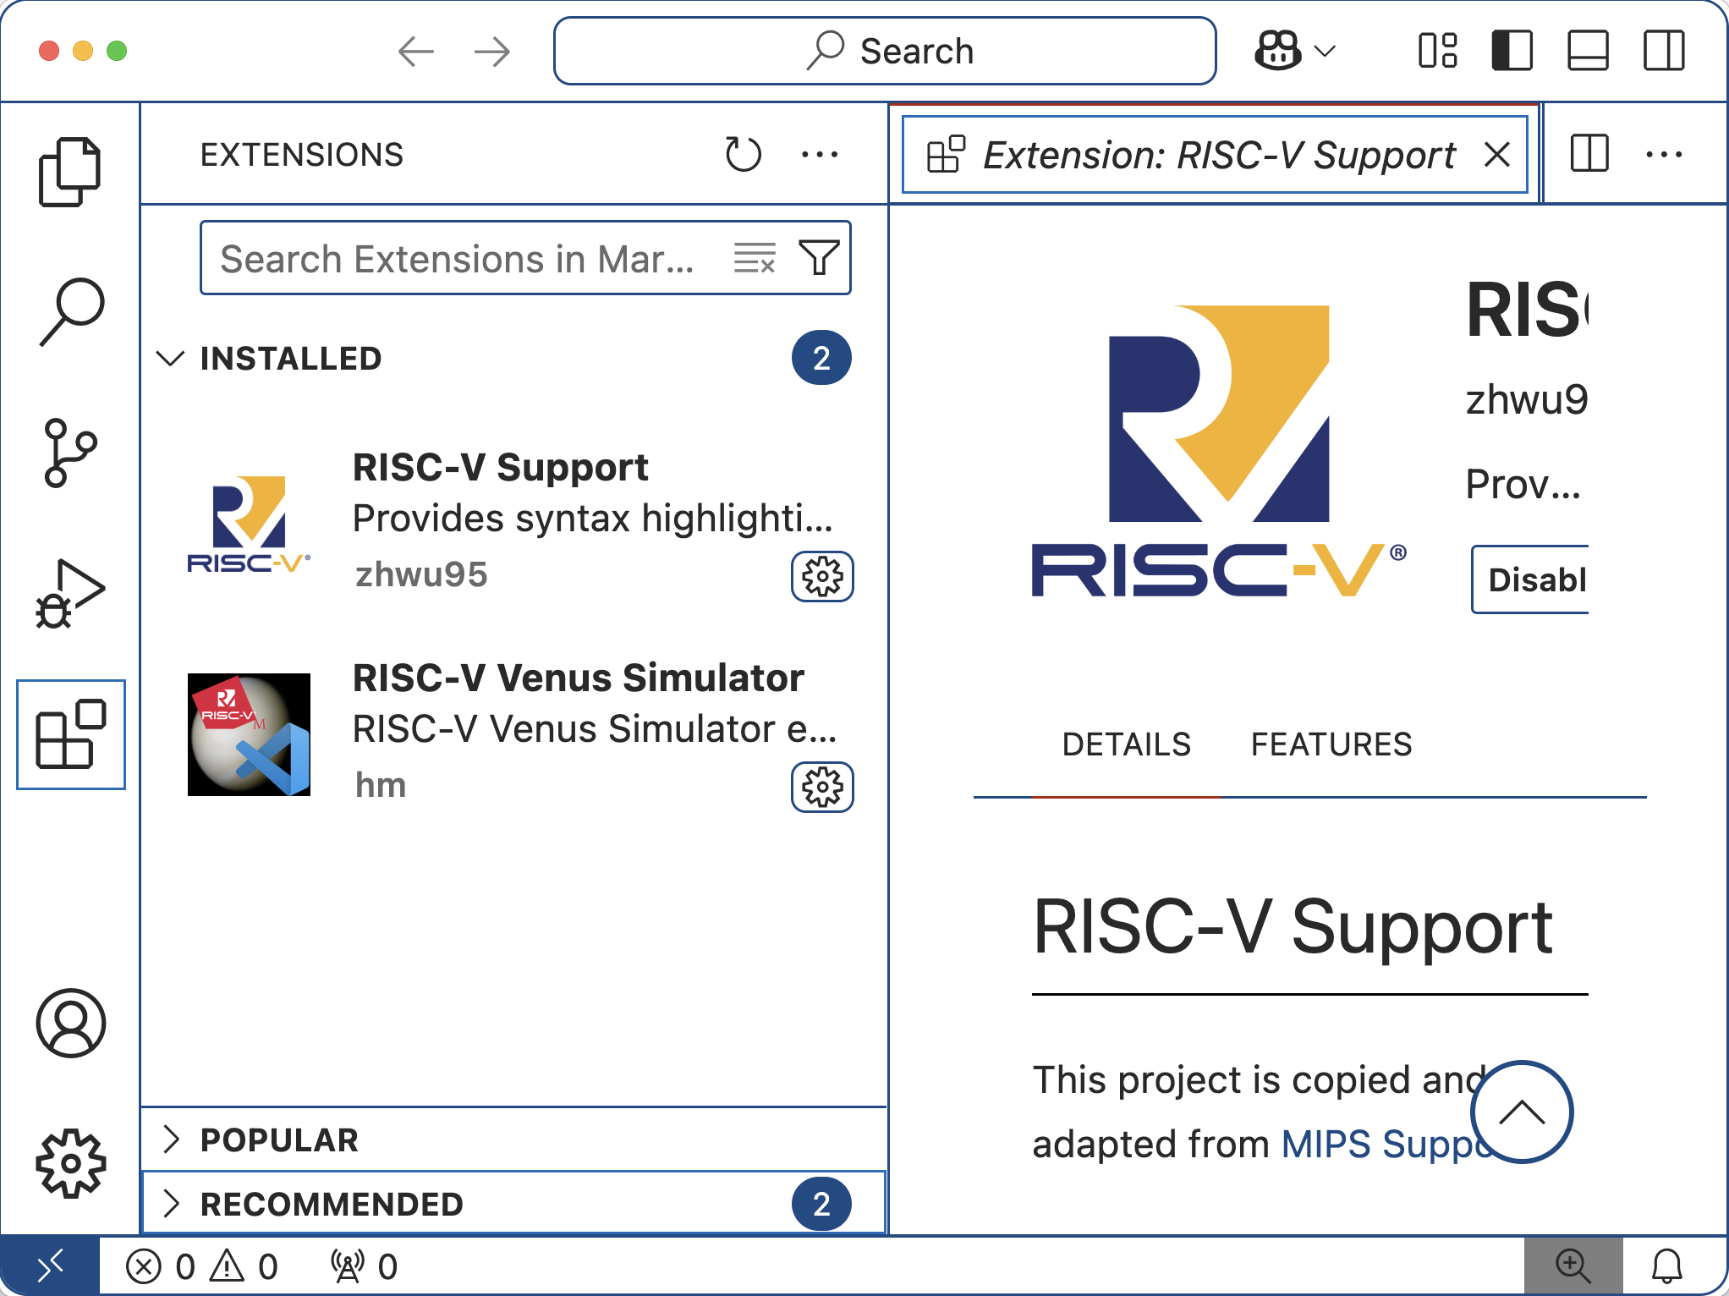Image resolution: width=1729 pixels, height=1296 pixels.
Task: Open the Manage gear in activity bar
Action: click(70, 1163)
